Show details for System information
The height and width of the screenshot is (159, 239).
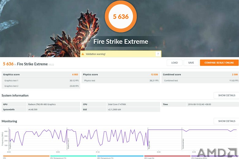pyautogui.click(x=227, y=95)
